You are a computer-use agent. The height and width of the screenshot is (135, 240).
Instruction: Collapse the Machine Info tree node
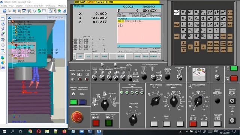pyautogui.click(x=9, y=42)
